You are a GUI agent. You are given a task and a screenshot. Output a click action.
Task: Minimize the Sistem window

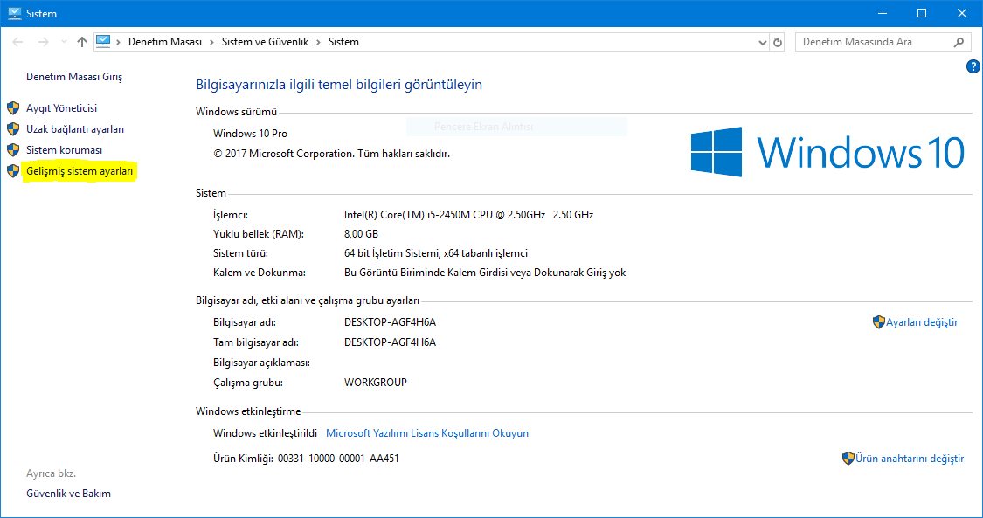click(x=882, y=13)
